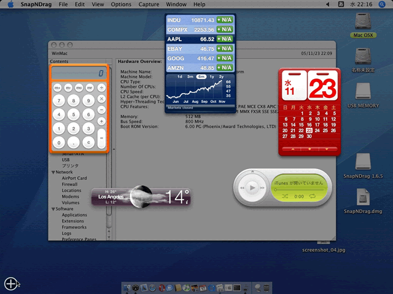Open the Options menu
393x294 pixels.
[x=121, y=4]
